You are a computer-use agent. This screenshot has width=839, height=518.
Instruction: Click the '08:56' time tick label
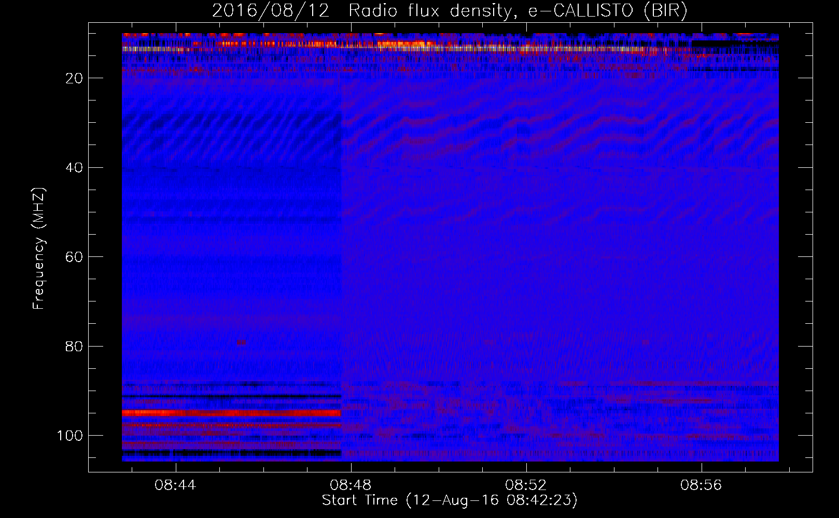tap(702, 485)
